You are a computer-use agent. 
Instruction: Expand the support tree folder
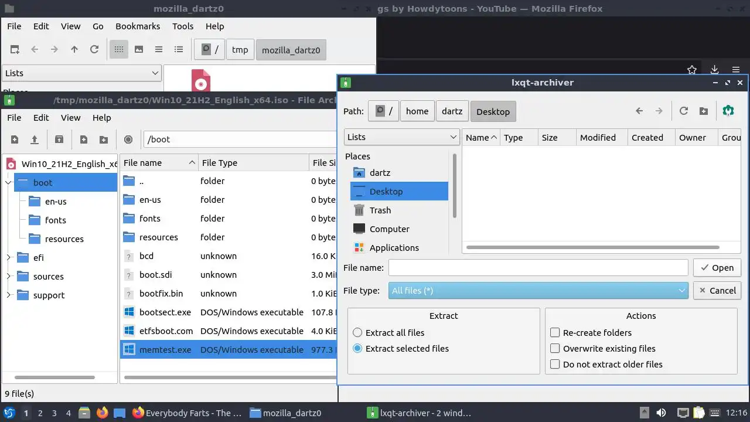(x=9, y=295)
